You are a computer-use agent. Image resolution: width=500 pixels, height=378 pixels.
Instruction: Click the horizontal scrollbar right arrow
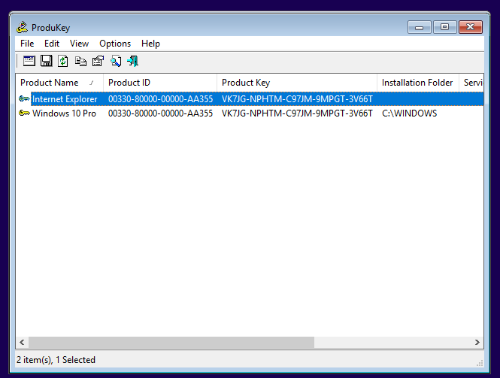pos(477,342)
